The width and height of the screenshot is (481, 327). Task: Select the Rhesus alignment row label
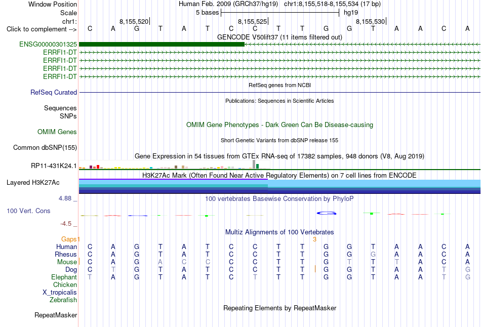pos(66,254)
